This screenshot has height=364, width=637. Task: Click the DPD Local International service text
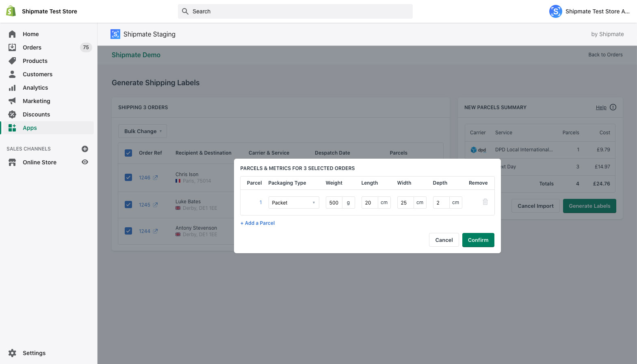pyautogui.click(x=524, y=150)
